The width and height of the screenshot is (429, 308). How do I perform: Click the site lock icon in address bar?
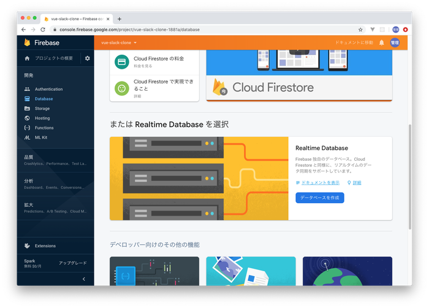pos(55,29)
